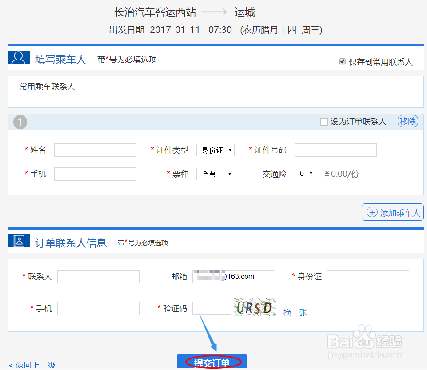Open the 票种 dropdown showing 全票

click(215, 174)
